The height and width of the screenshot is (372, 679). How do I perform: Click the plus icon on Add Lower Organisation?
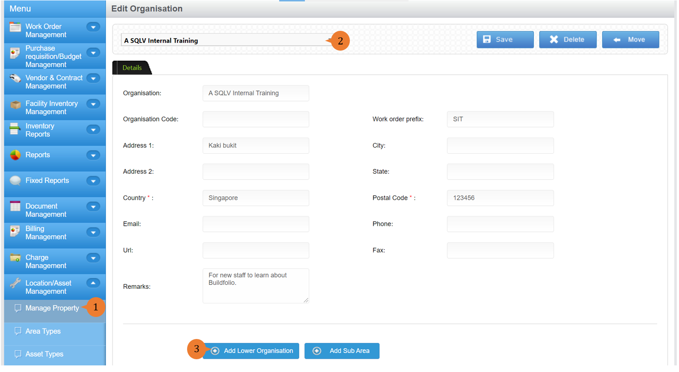point(215,351)
